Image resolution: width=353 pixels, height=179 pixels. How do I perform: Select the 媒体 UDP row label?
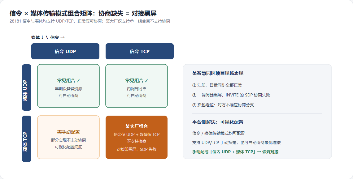click(x=27, y=87)
